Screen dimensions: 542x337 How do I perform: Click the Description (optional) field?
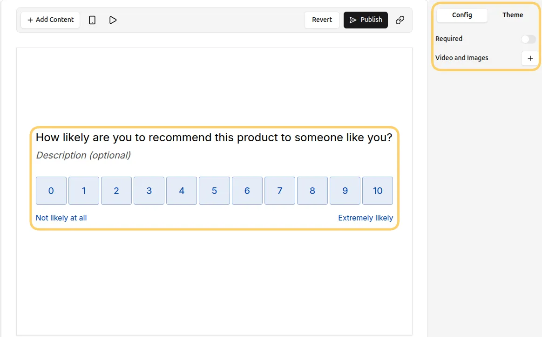click(x=83, y=155)
